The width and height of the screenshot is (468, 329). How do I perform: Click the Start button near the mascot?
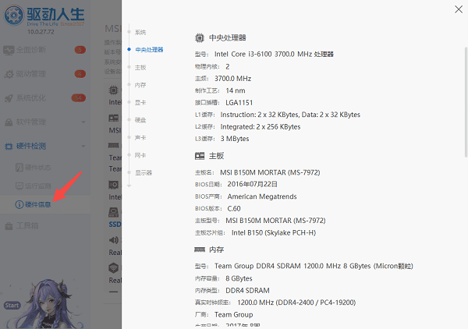click(x=12, y=306)
